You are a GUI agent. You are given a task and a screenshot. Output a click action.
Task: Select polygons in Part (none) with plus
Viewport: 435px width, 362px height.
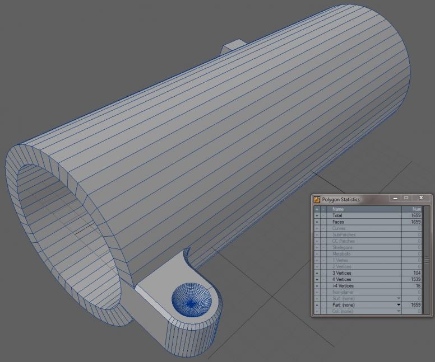coord(317,305)
